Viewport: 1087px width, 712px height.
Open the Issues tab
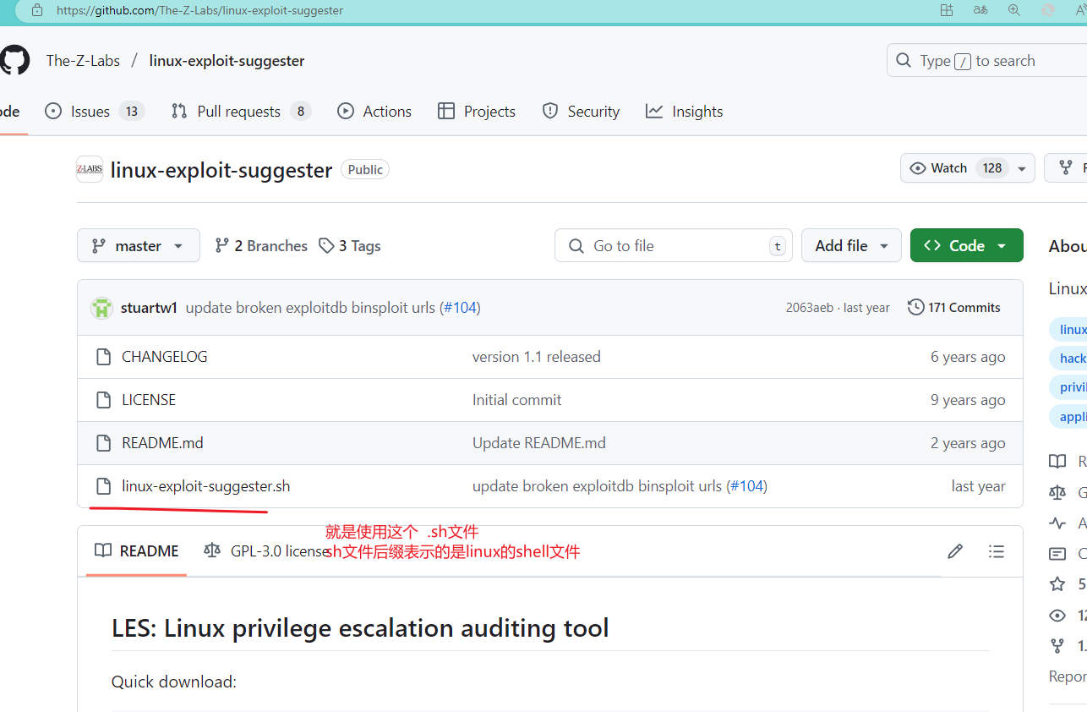[x=95, y=112]
